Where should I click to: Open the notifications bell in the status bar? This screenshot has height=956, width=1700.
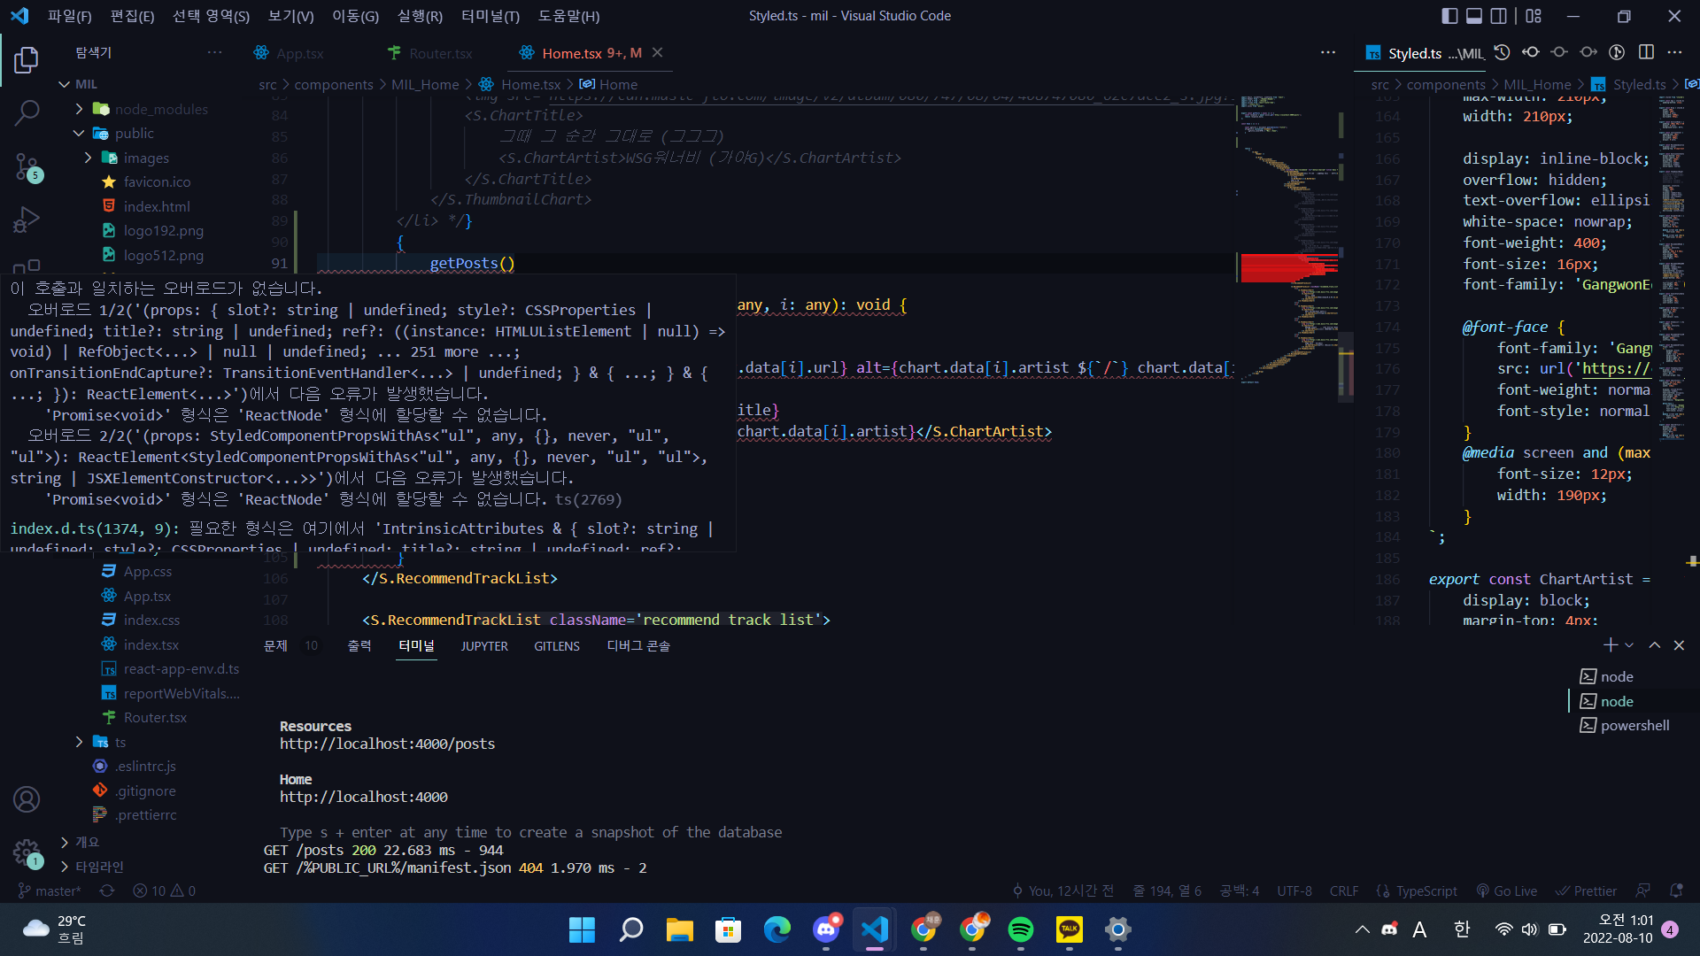[x=1676, y=890]
